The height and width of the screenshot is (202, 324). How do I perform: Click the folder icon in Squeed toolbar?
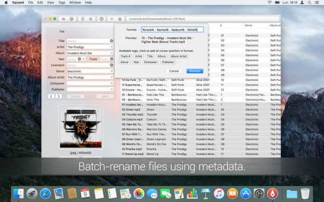pos(63,19)
